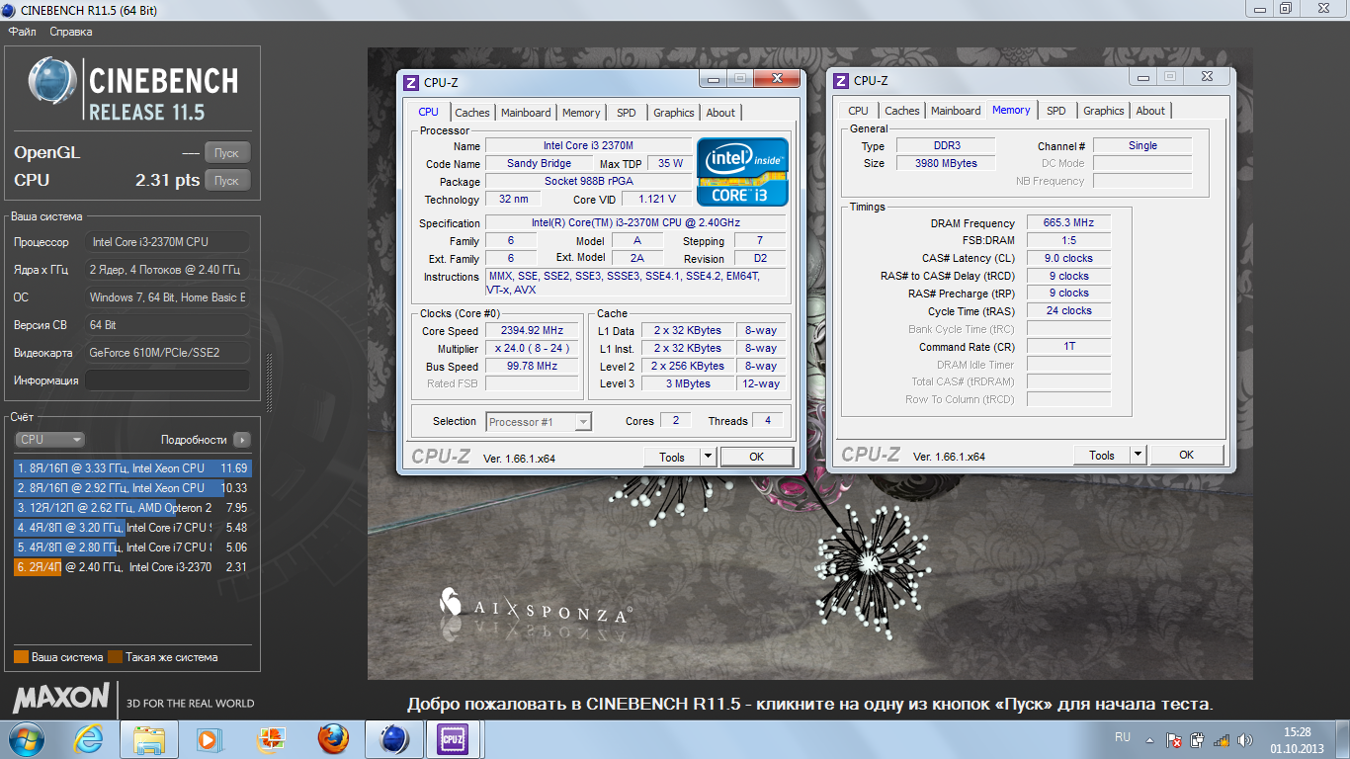
Task: Run the CPU test with Пуск
Action: tap(227, 181)
